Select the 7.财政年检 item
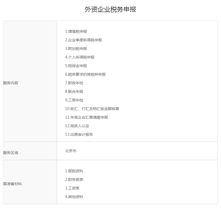 click(74, 83)
